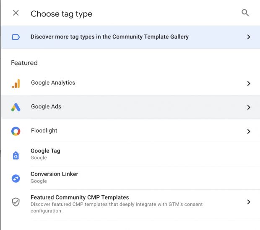Click the Conversion Linker arrows icon
The image size is (260, 230).
coord(16,178)
